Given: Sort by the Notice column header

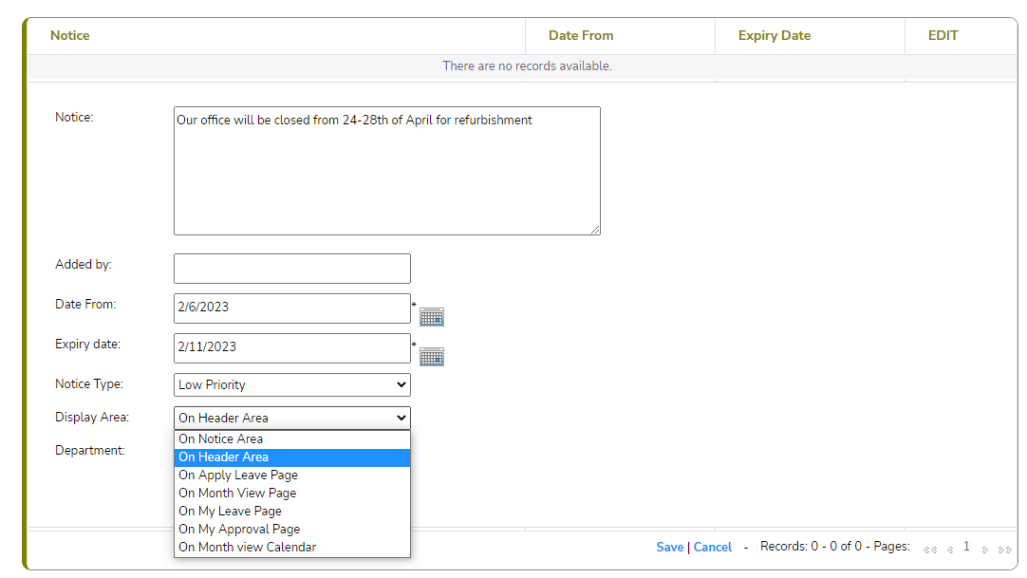Looking at the screenshot, I should pos(70,35).
